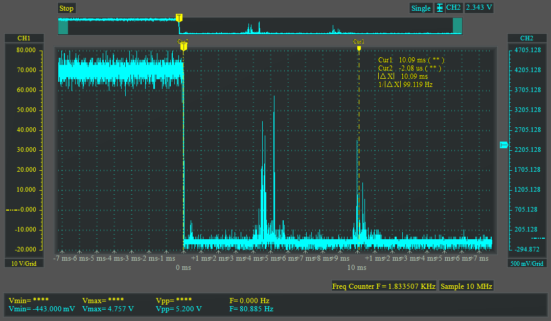Click the CH1 Vpp **** measurement
This screenshot has height=321, width=551.
click(174, 301)
